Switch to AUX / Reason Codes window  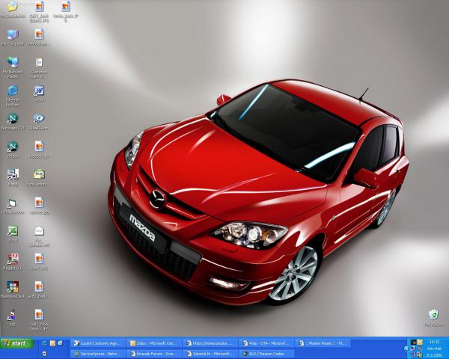[267, 353]
